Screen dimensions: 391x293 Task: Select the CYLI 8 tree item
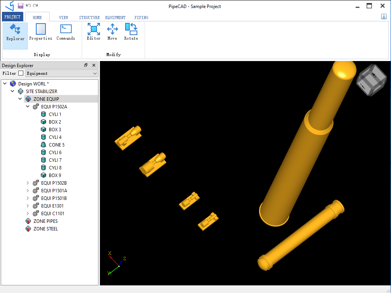pyautogui.click(x=55, y=167)
